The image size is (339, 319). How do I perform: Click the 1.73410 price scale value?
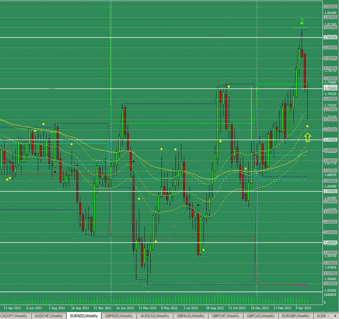coord(330,106)
